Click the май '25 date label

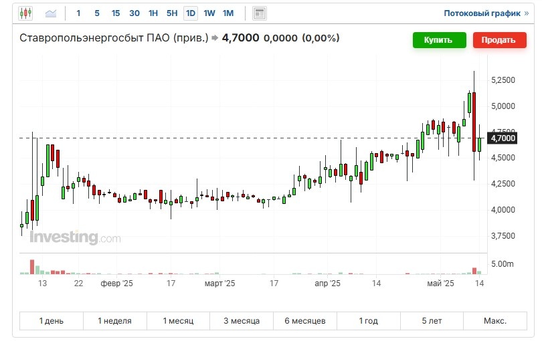click(x=440, y=283)
